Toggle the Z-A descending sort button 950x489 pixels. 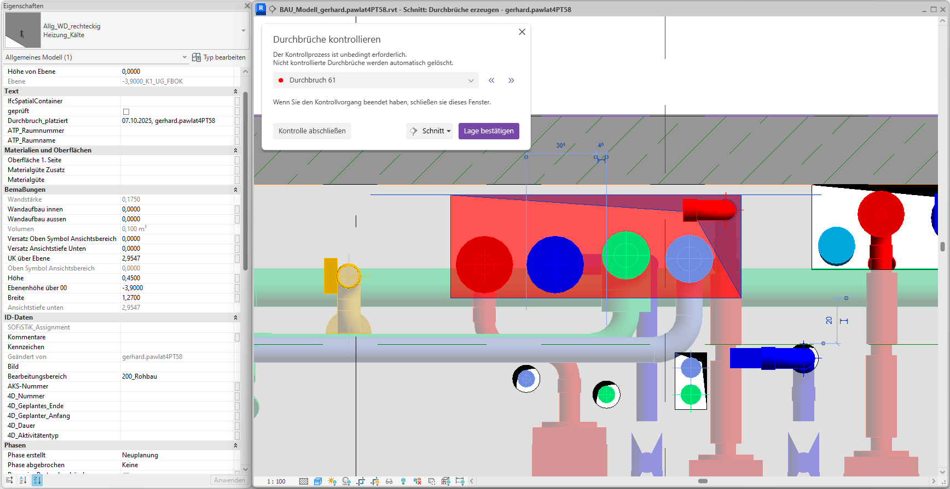pos(37,480)
